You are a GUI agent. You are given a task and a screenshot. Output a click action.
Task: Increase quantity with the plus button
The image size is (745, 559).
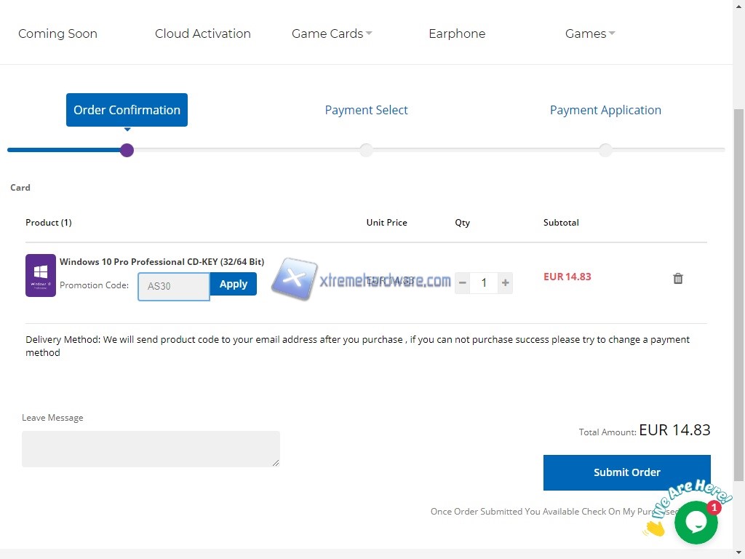click(506, 283)
